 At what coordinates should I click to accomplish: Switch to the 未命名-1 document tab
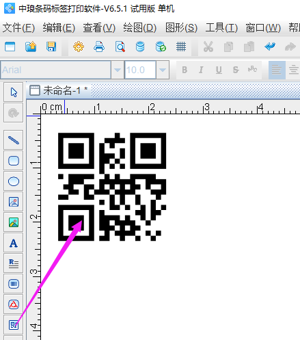[59, 90]
